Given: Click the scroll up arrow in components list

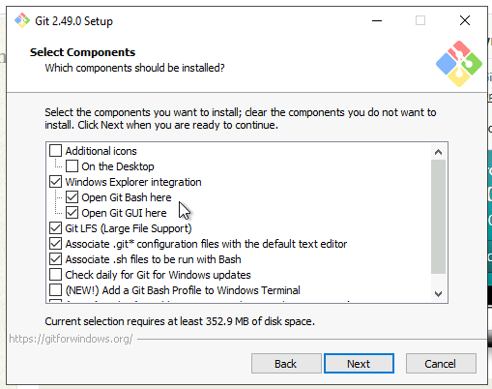Looking at the screenshot, I should click(x=438, y=152).
